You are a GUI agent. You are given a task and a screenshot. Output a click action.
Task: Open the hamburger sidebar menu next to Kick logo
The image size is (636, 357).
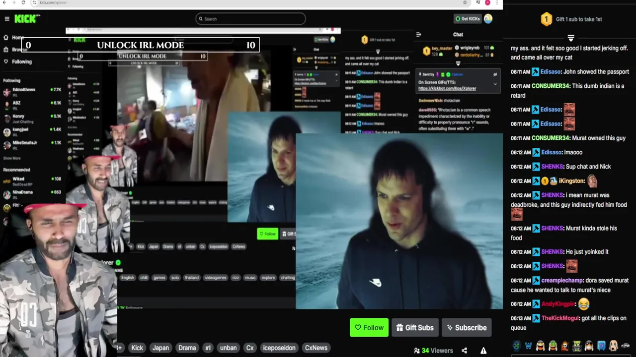(7, 19)
